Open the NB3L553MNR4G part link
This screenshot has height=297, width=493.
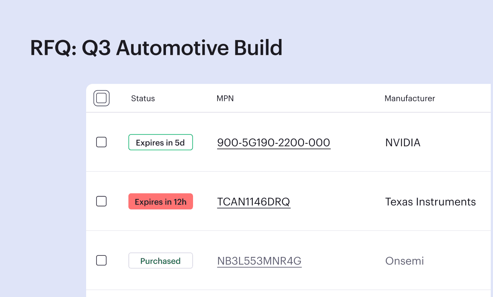pyautogui.click(x=259, y=261)
